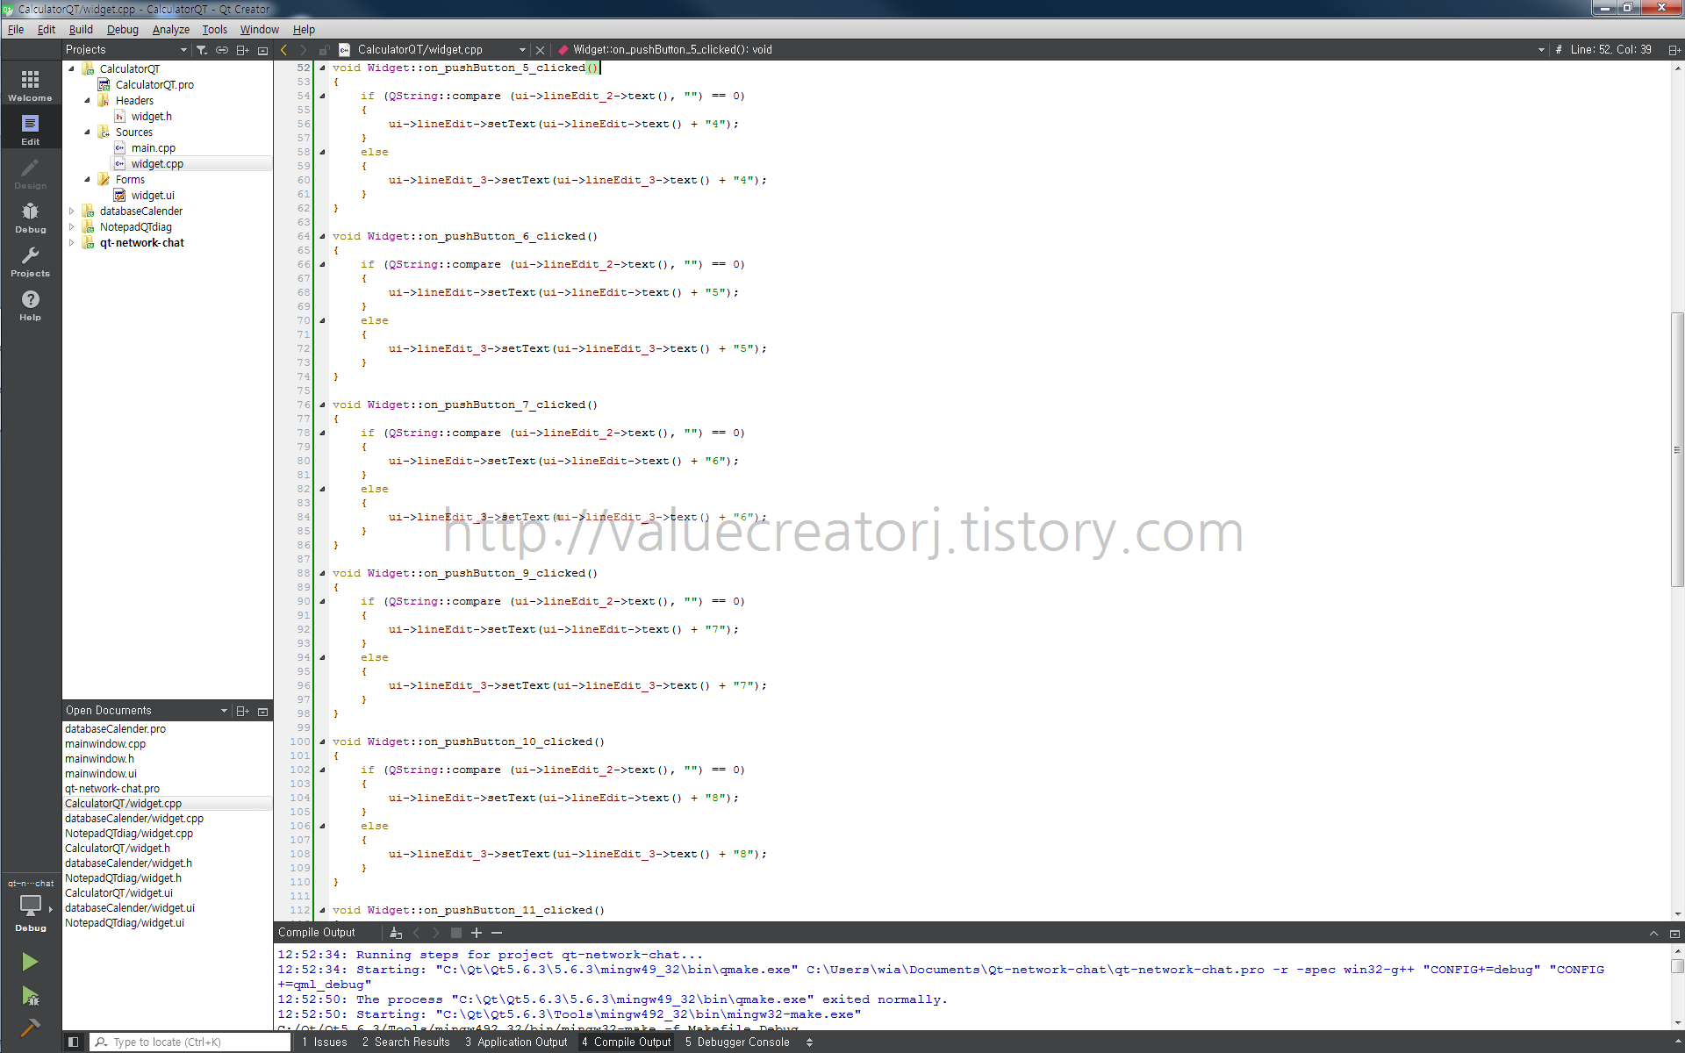The height and width of the screenshot is (1053, 1685).
Task: Toggle link-with-editor in the Projects panel
Action: (x=222, y=50)
